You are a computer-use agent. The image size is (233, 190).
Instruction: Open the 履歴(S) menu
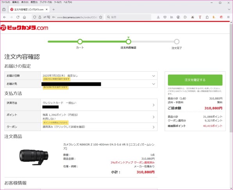[34, 2]
